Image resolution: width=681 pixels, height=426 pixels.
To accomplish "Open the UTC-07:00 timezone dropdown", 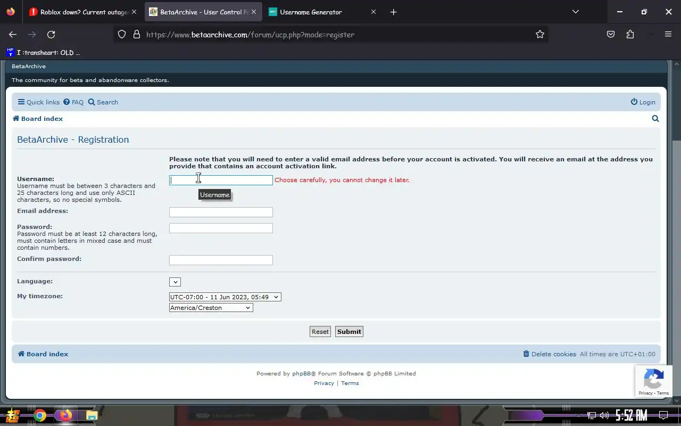I will pos(225,297).
